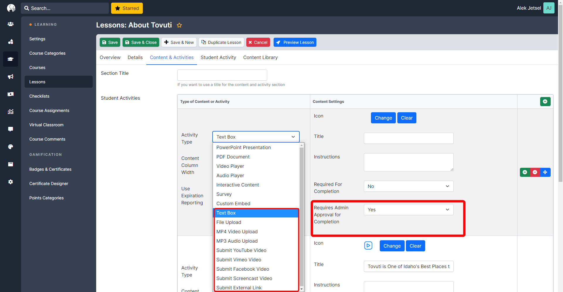563x292 pixels.
Task: Change the first activity icon
Action: (383, 118)
